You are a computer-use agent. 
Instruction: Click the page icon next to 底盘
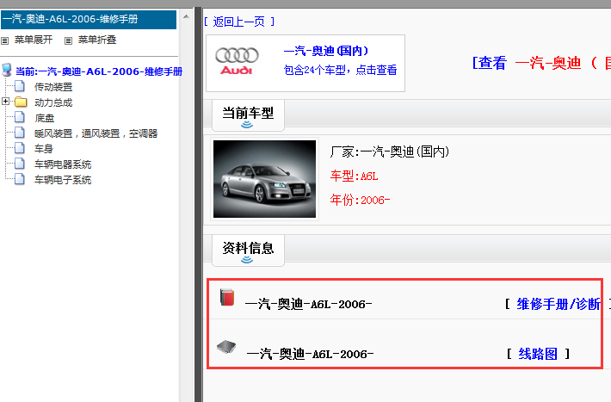point(20,117)
